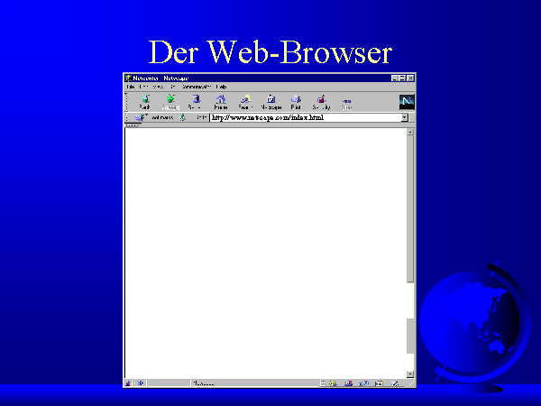
Task: Print the page using the toolbar
Action: (296, 102)
